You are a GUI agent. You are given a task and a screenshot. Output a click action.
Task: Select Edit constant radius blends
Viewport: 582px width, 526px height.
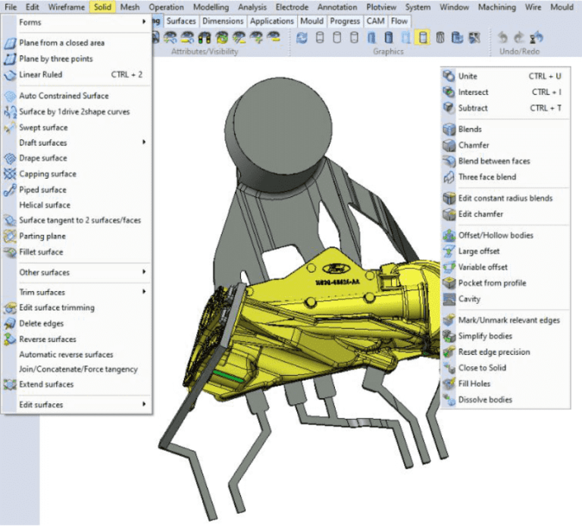505,199
